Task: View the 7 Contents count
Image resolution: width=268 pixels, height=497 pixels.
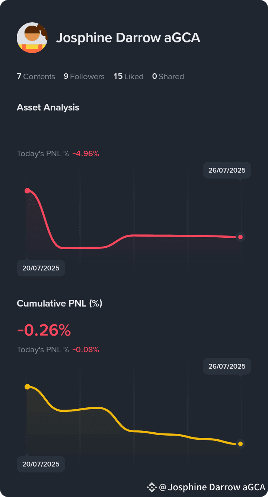Action: pos(36,77)
